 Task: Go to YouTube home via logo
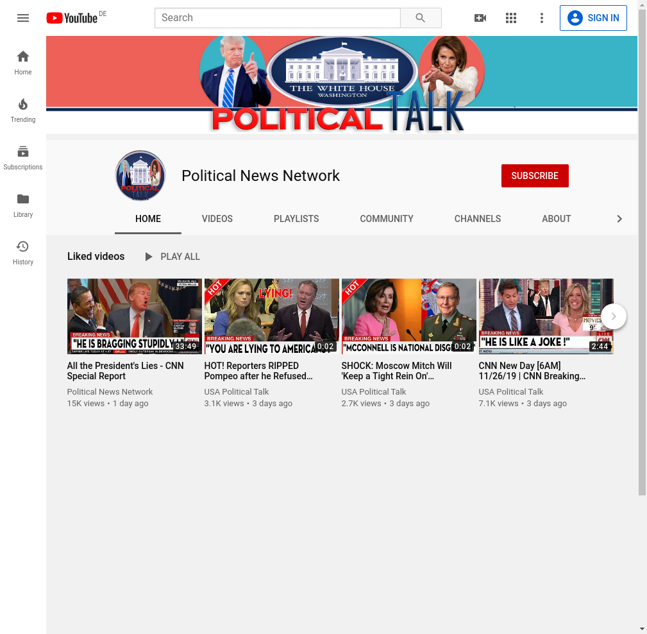[72, 18]
